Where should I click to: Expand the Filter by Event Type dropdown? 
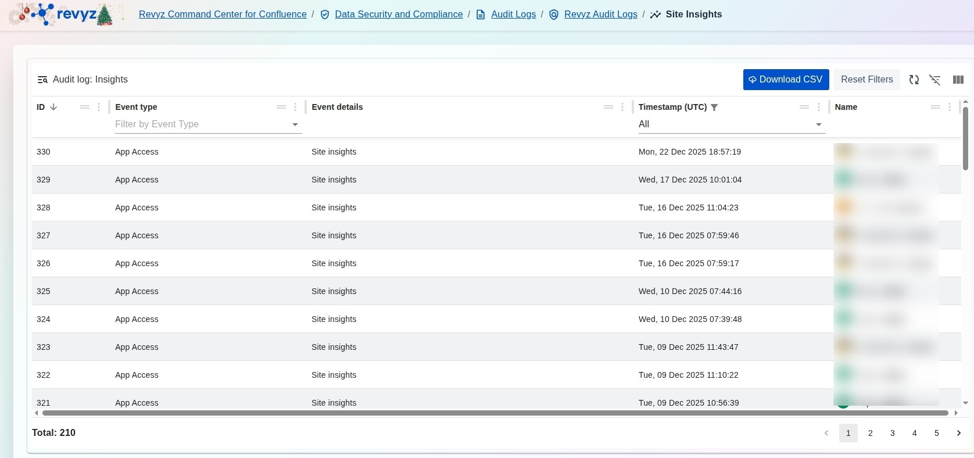point(295,124)
